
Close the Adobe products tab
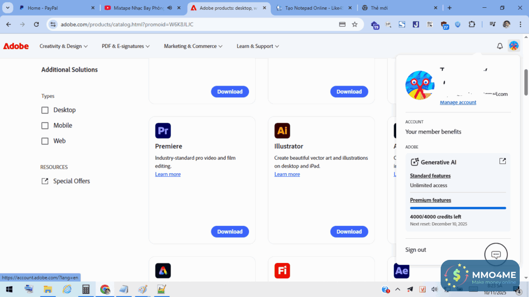point(264,8)
